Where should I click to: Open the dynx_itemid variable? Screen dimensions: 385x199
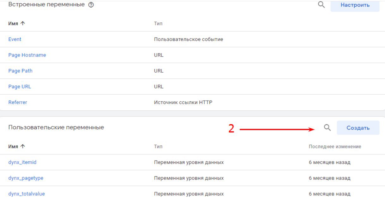[x=22, y=162]
